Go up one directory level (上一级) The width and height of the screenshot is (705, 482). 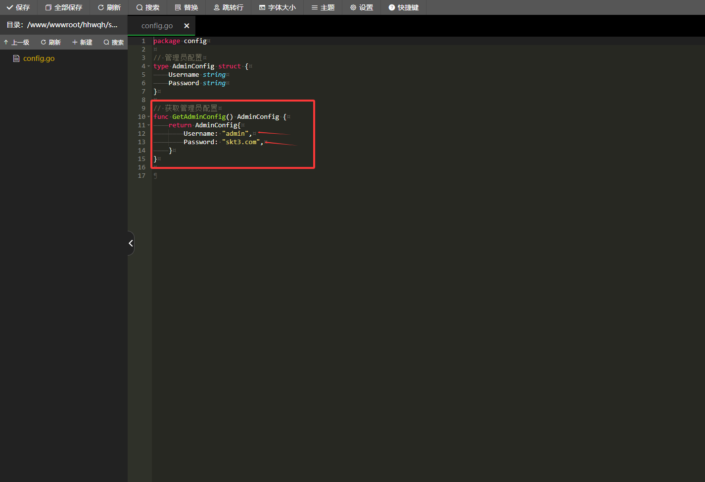tap(17, 43)
